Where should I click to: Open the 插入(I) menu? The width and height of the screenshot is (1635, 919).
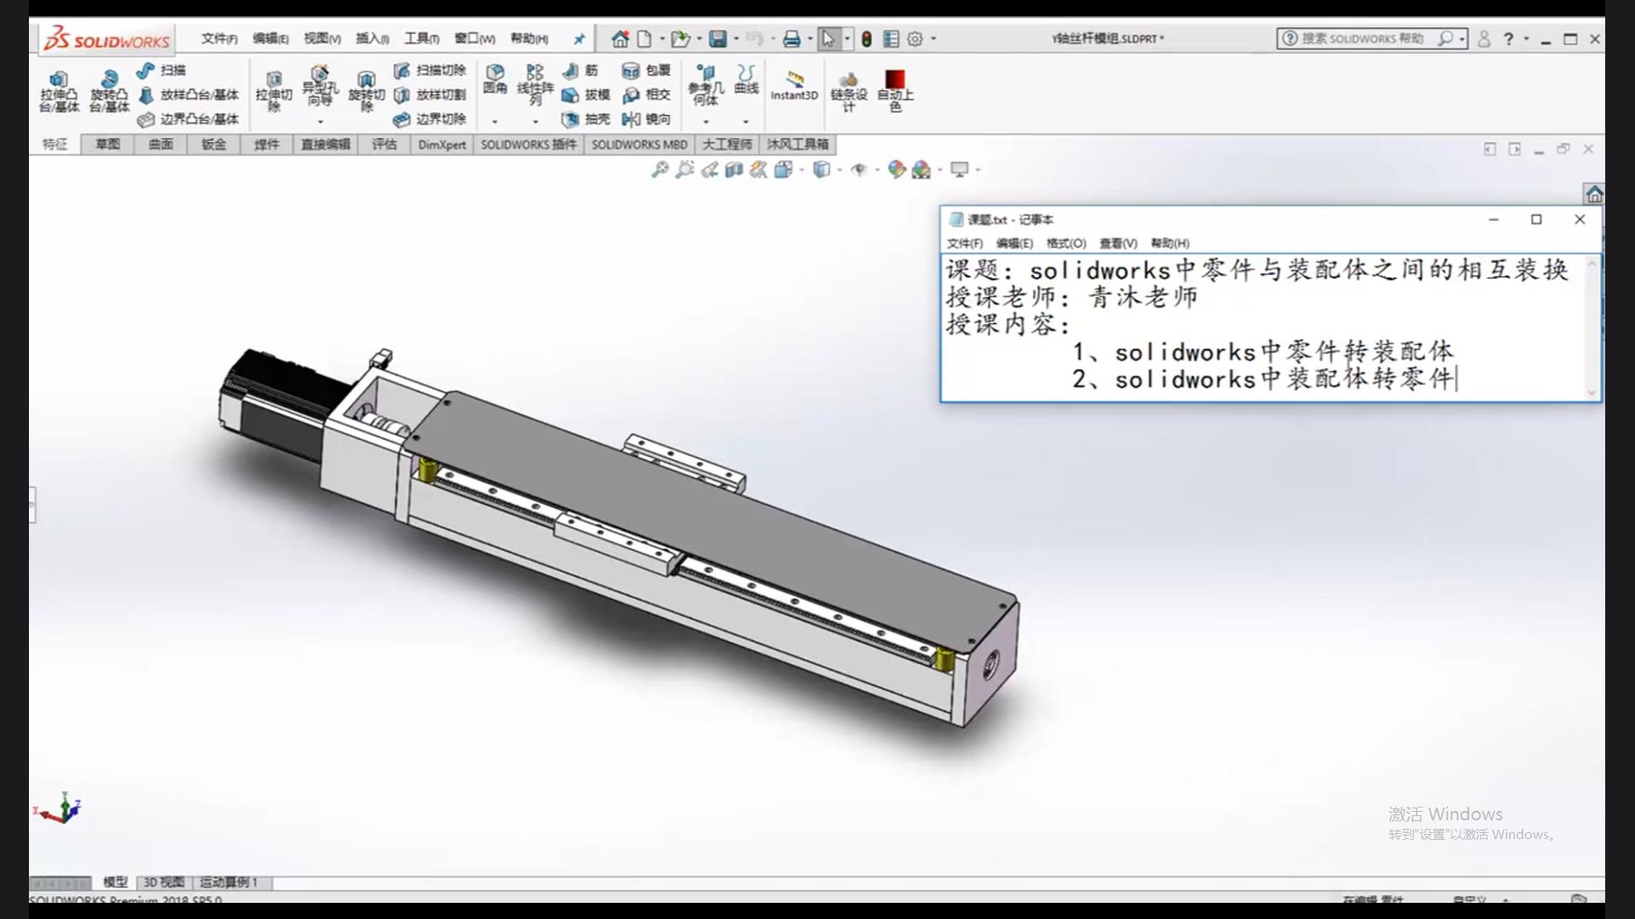click(372, 39)
